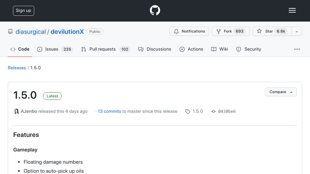The image size is (310, 174).
Task: Click the Gameplay subheading
Action: pos(25,150)
